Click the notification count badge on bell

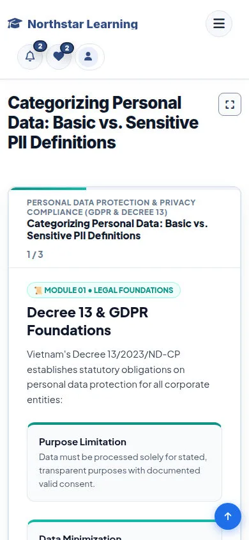40,47
